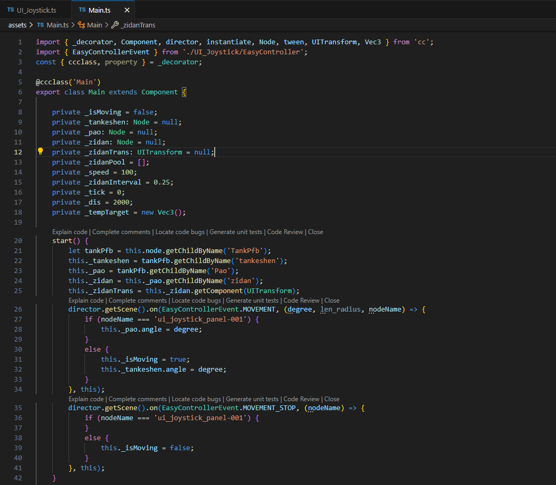This screenshot has height=485, width=556.
Task: Click 'Generate unit tests' above MOVEMENT_STOP handler
Action: (x=252, y=399)
